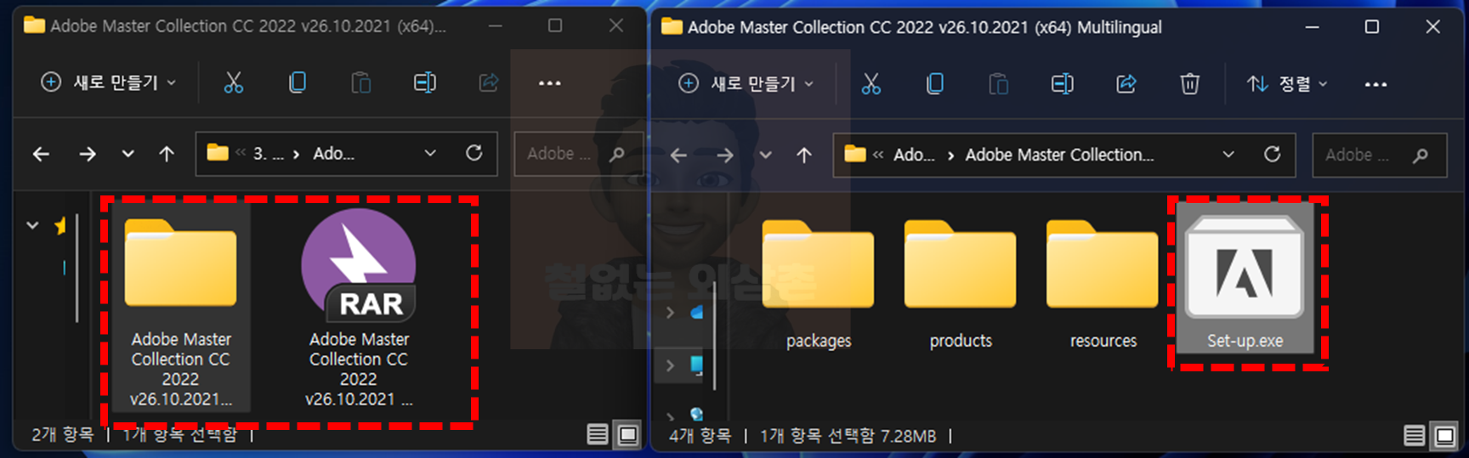Select the packages folder

[818, 284]
